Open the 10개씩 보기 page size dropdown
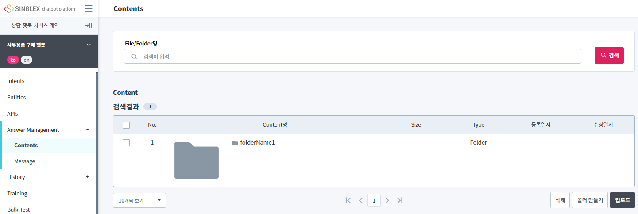This screenshot has height=214, width=638. click(139, 200)
